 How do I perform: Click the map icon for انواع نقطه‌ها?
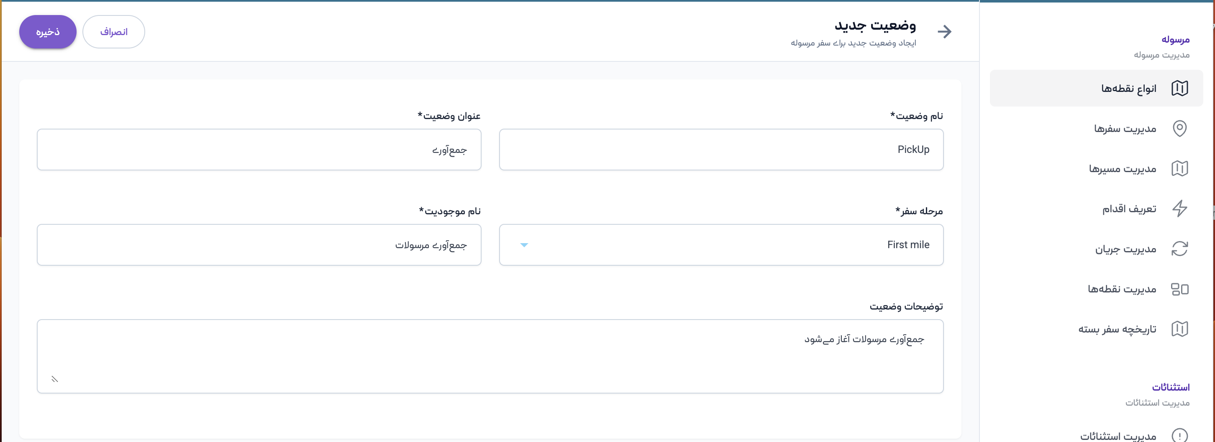click(x=1179, y=88)
